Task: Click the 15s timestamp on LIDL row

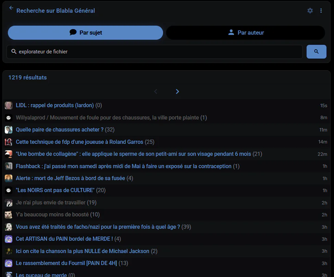Action: pos(324,105)
